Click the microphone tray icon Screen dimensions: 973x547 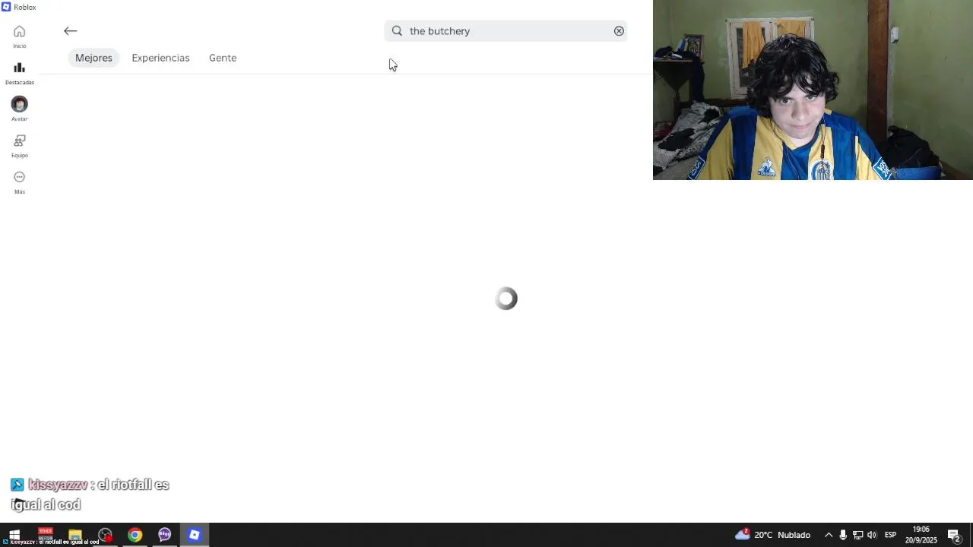pyautogui.click(x=843, y=535)
